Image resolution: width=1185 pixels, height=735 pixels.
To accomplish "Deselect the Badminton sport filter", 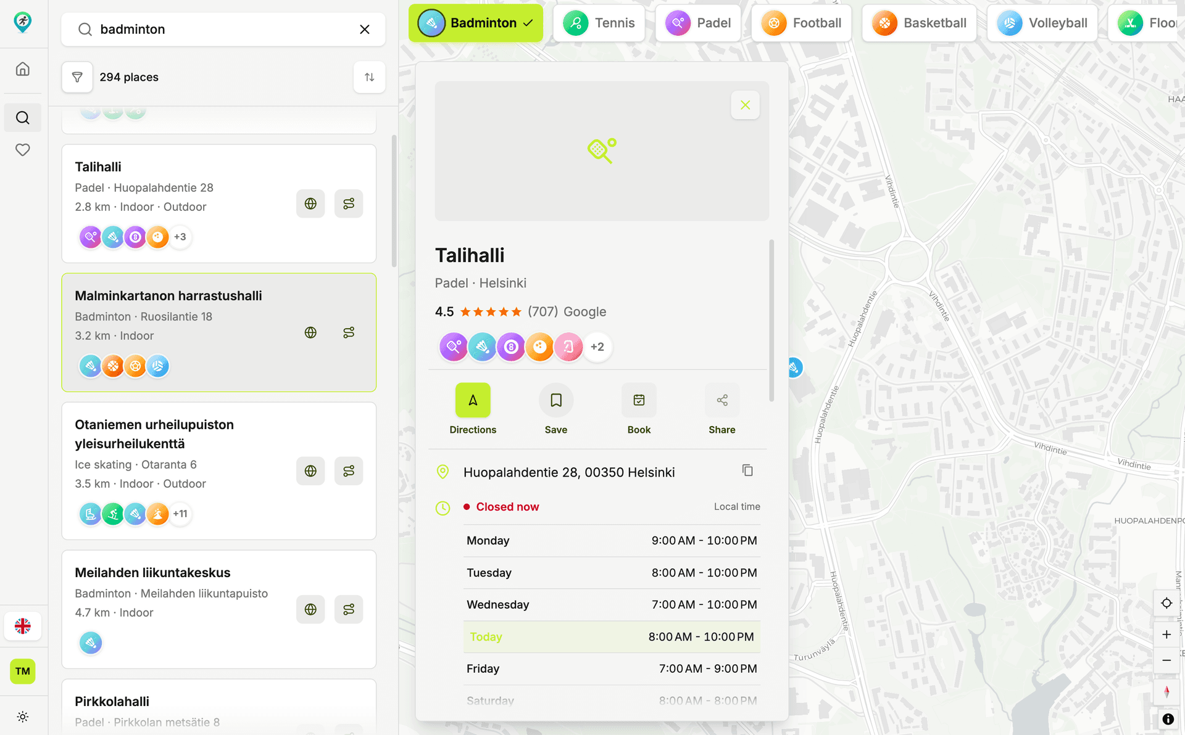I will pos(475,23).
